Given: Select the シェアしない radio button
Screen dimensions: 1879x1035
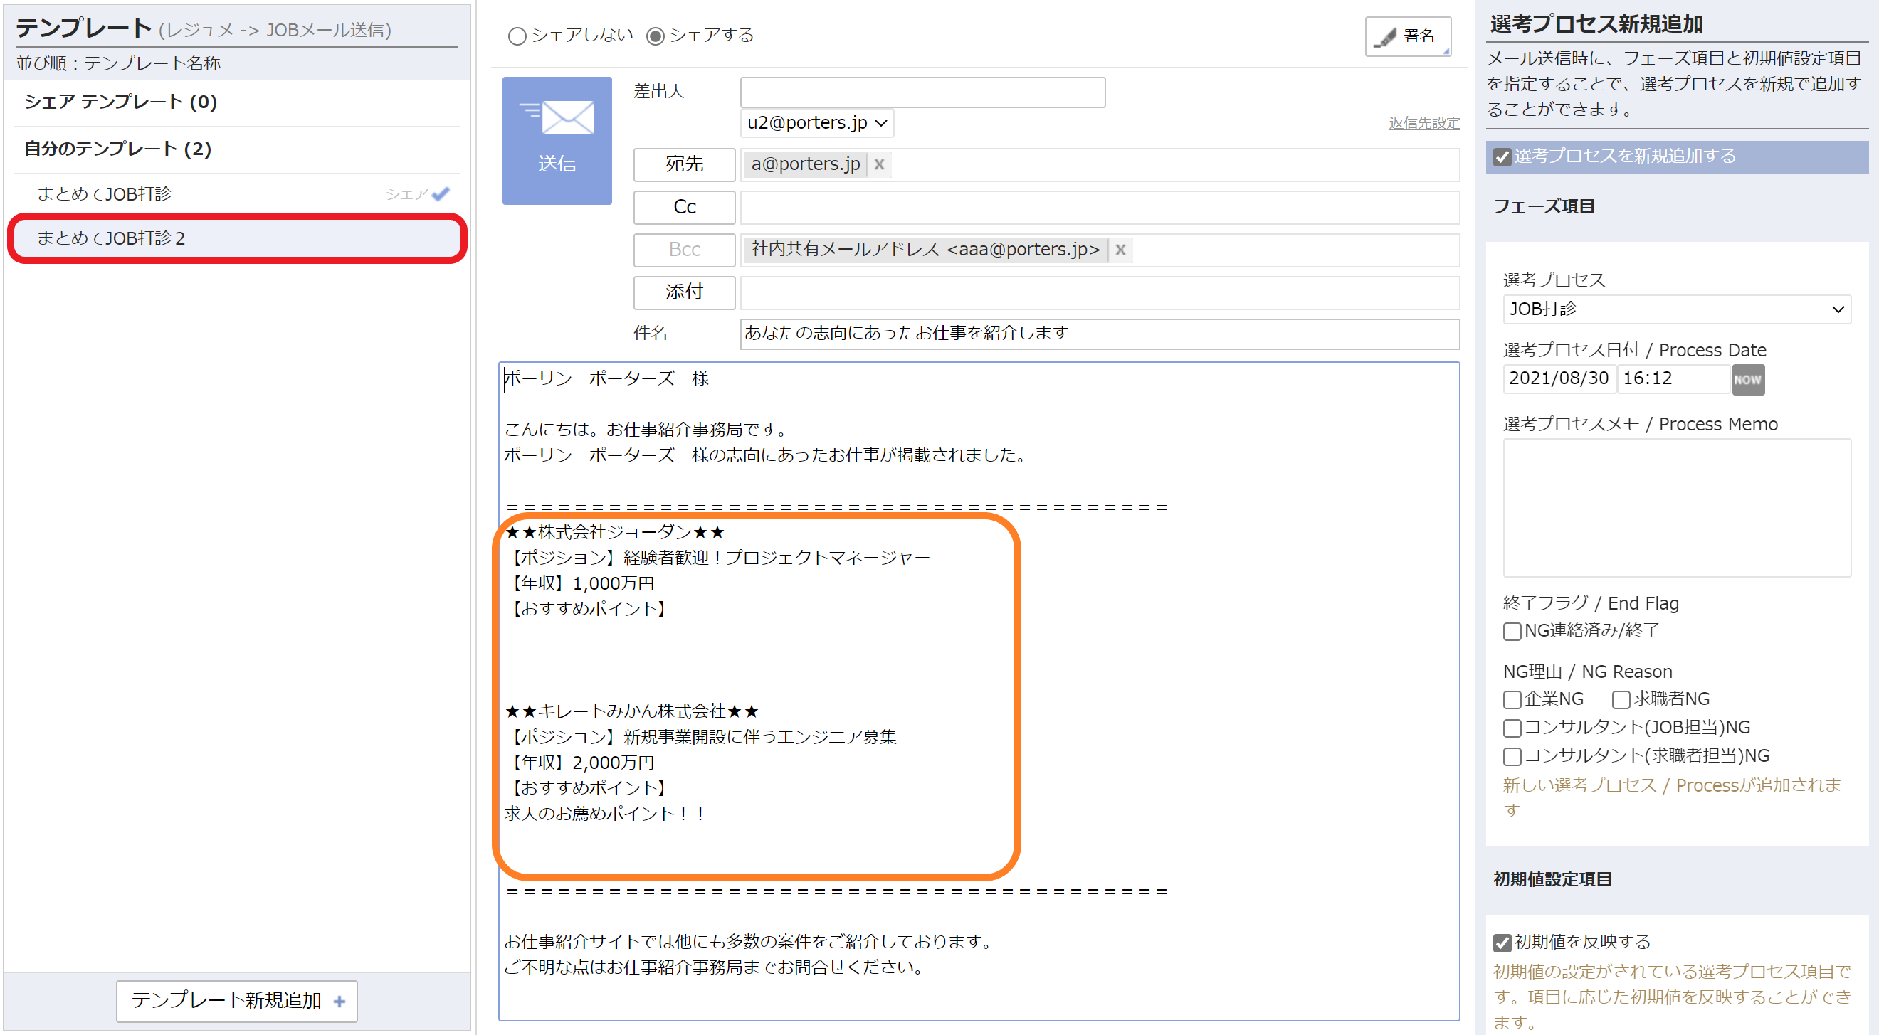Looking at the screenshot, I should [517, 36].
